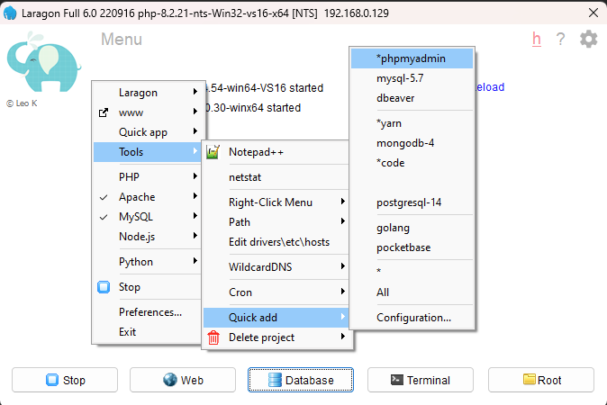Image resolution: width=607 pixels, height=405 pixels.
Task: Choose mongodb-4 from Quick add list
Action: [x=405, y=143]
